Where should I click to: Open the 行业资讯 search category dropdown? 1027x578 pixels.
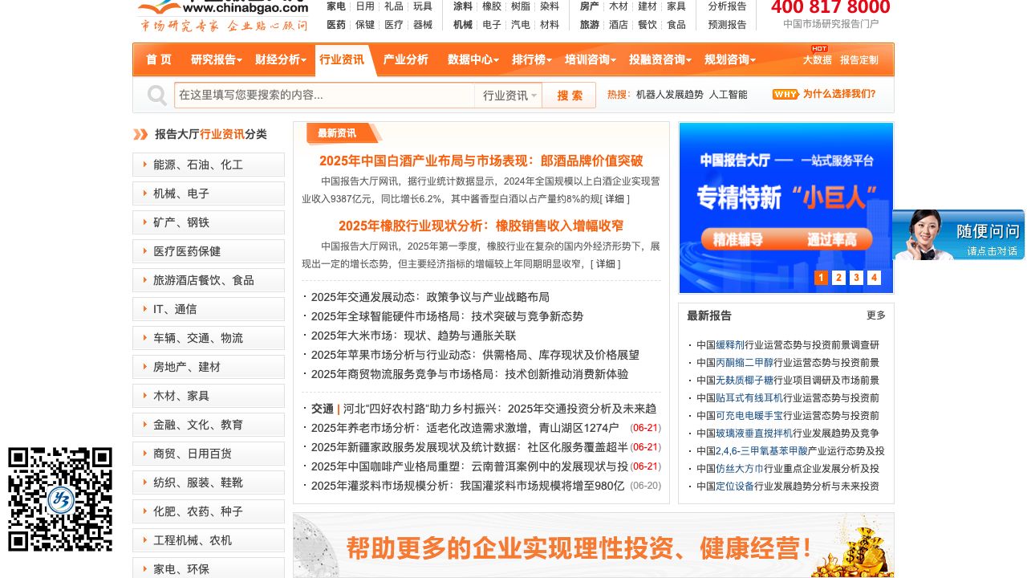(509, 96)
